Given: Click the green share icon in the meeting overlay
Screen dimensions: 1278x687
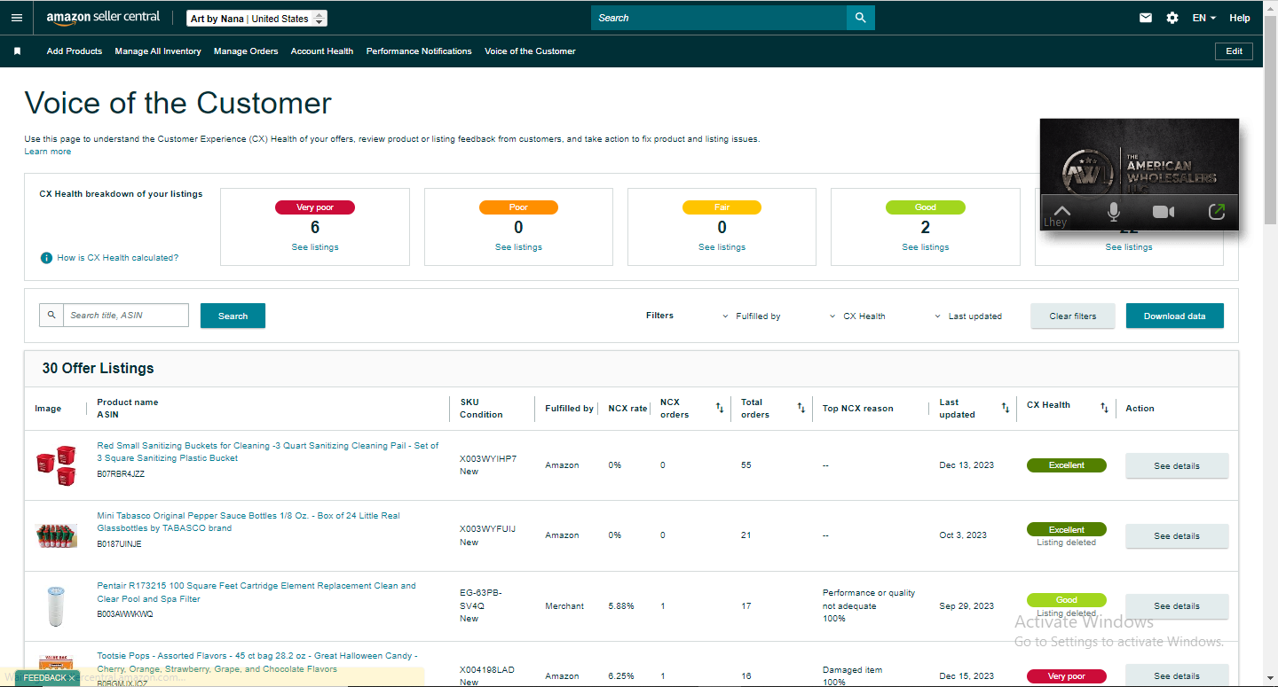Looking at the screenshot, I should (x=1216, y=212).
